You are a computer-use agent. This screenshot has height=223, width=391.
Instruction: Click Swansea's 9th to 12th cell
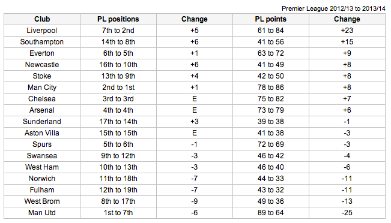(118, 156)
